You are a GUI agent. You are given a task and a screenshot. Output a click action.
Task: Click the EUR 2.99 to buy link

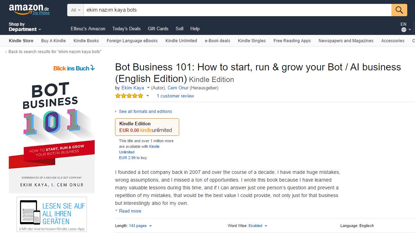coord(133,158)
